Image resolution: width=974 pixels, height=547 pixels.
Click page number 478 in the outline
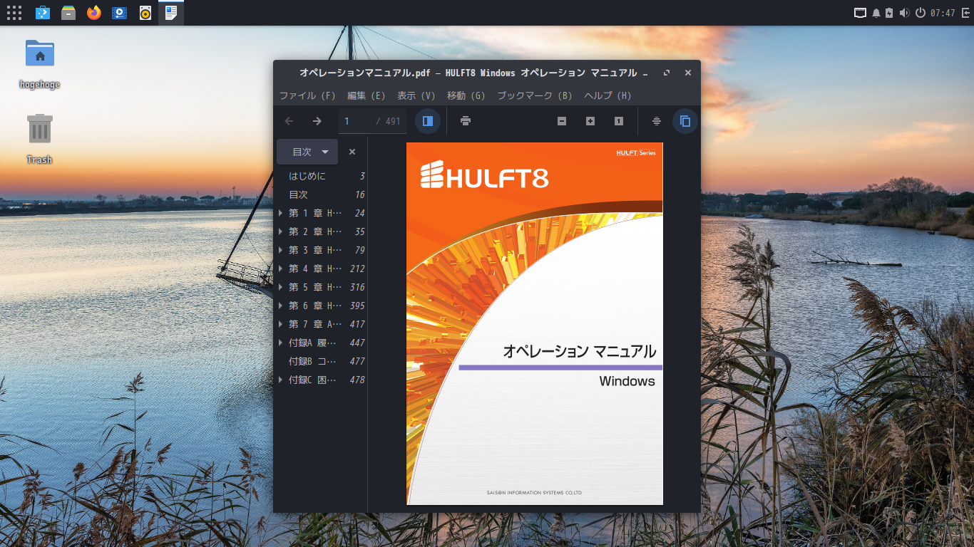[x=357, y=380]
